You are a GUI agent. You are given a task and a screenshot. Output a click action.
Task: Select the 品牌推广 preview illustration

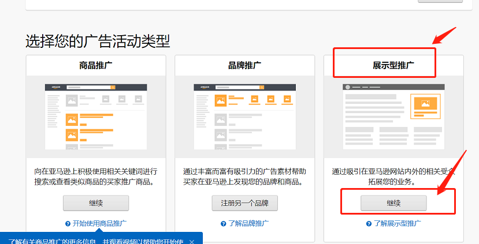244,117
